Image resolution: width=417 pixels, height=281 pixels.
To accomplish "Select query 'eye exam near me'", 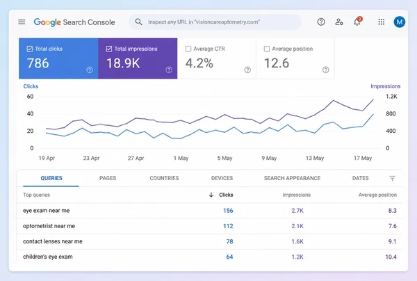I will 47,211.
